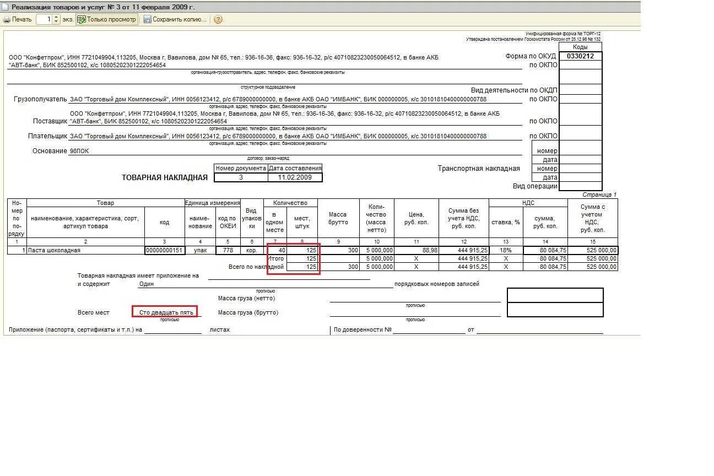Click the document icon in the title bar
This screenshot has width=714, height=476.
click(x=6, y=7)
